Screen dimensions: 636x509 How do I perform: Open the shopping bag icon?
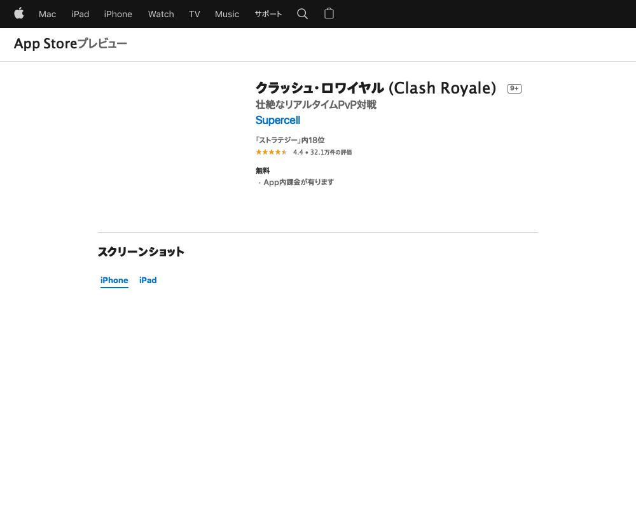coord(329,14)
